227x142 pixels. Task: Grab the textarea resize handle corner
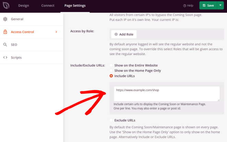coord(218,100)
